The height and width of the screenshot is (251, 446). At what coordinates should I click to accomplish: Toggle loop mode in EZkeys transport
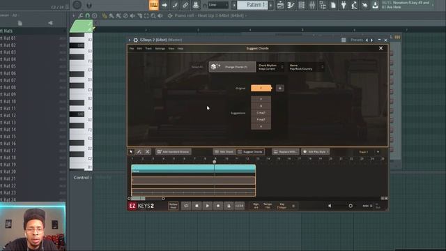click(x=186, y=206)
